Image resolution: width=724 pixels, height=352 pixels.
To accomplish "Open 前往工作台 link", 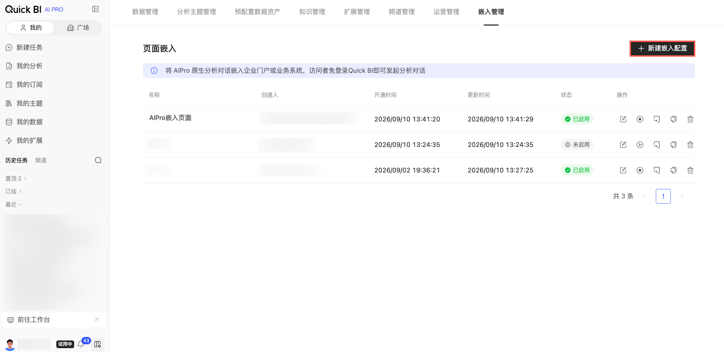I will pos(54,320).
